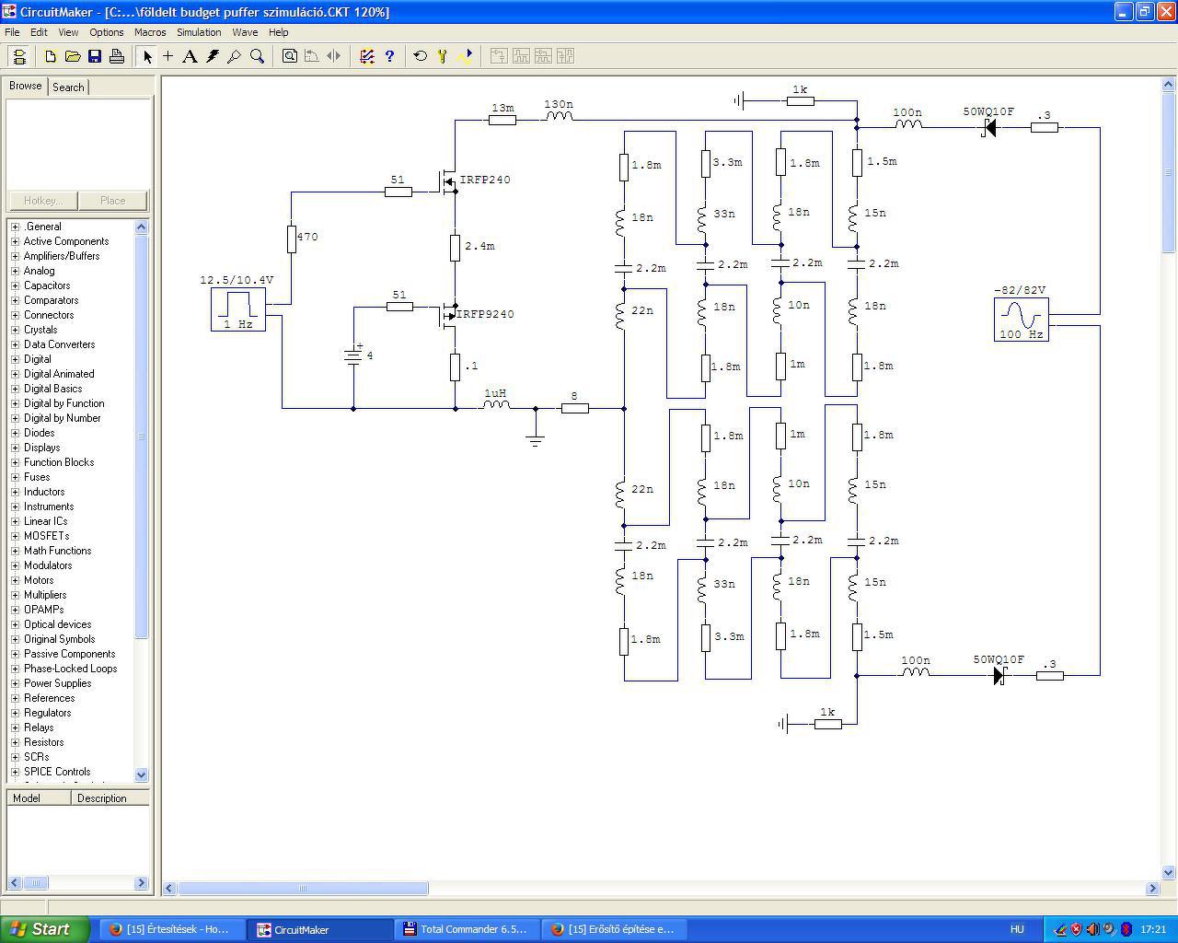1178x943 pixels.
Task: Expand the Capacitors category
Action: click(x=15, y=285)
